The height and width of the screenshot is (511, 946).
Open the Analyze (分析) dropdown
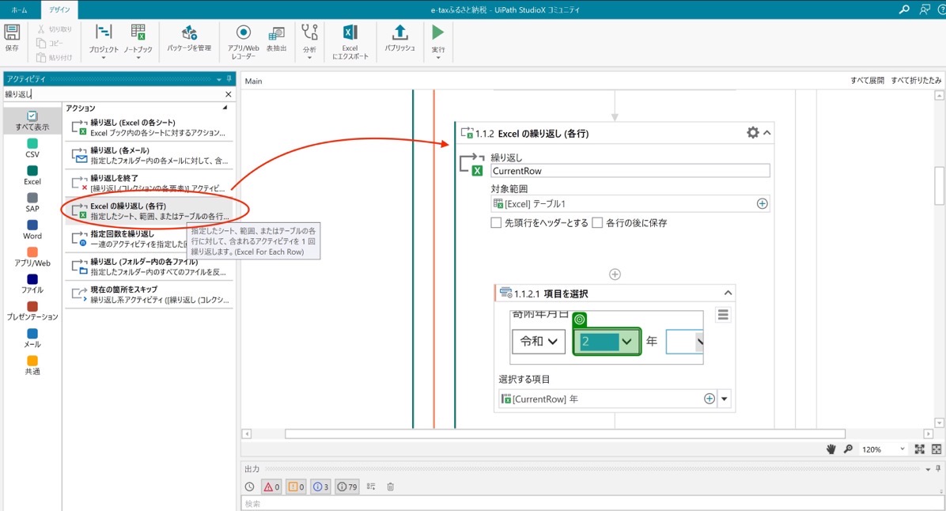coord(309,42)
